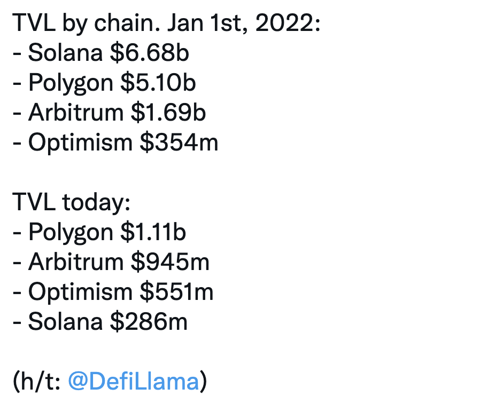
Task: Click the $5.10b Polygon value
Action: pyautogui.click(x=157, y=83)
